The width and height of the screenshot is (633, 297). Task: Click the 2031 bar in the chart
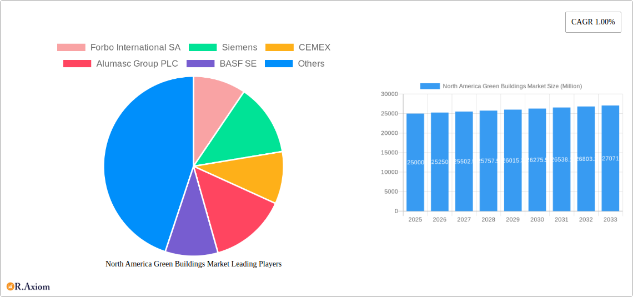point(561,159)
